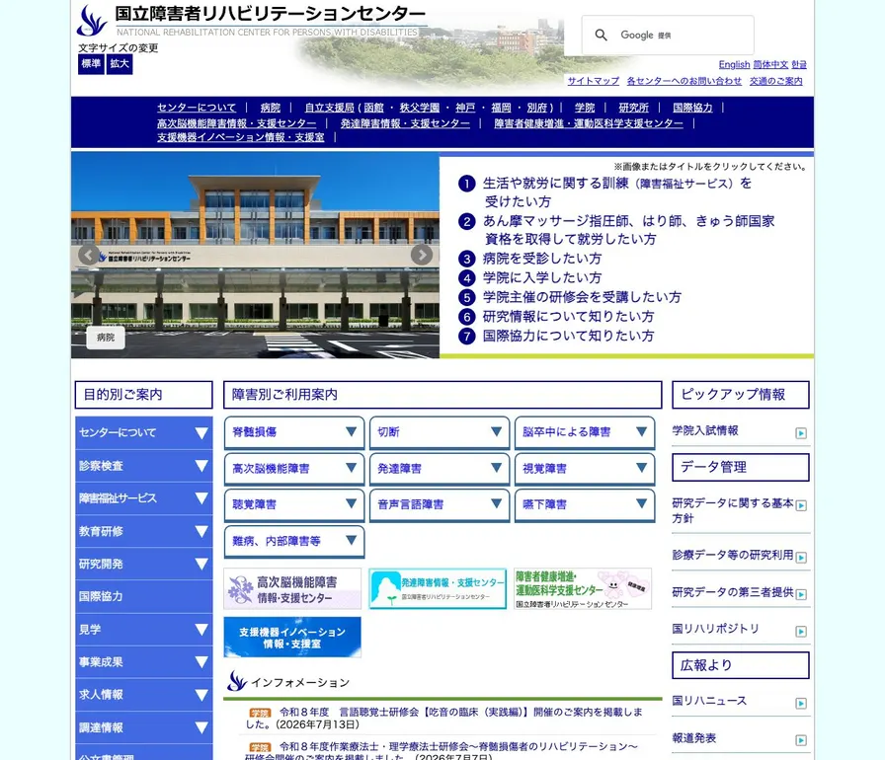885x760 pixels.
Task: Open 支援機器イノベーション情報・支援室 blue banner
Action: (x=292, y=637)
